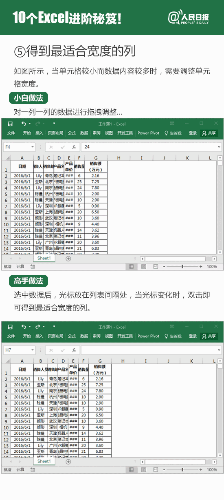Select Page Break Preview icon in the upper status bar
224x500 pixels.
156,266
